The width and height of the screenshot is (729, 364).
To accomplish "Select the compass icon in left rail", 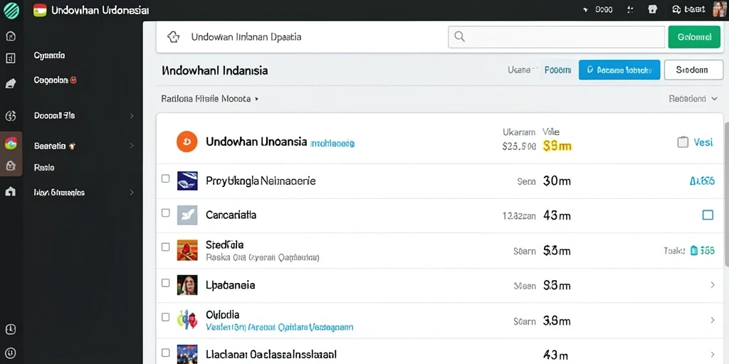I will coord(11,36).
